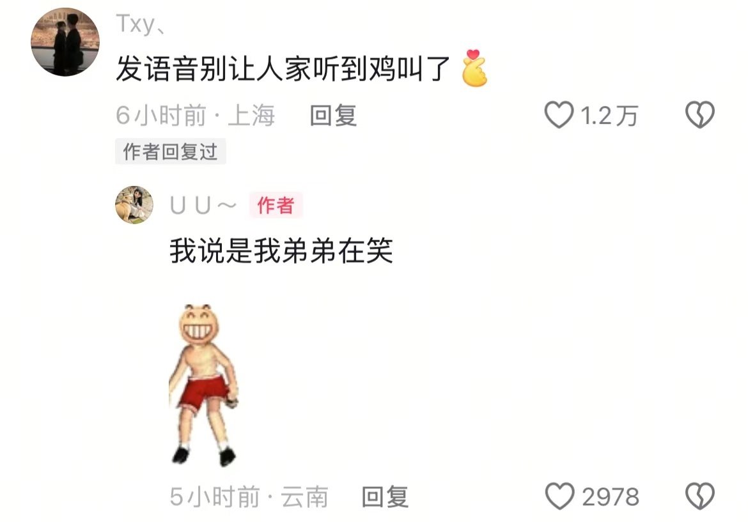748x522 pixels.
Task: Reply to Txy's comment from Shanghai
Action: [333, 116]
